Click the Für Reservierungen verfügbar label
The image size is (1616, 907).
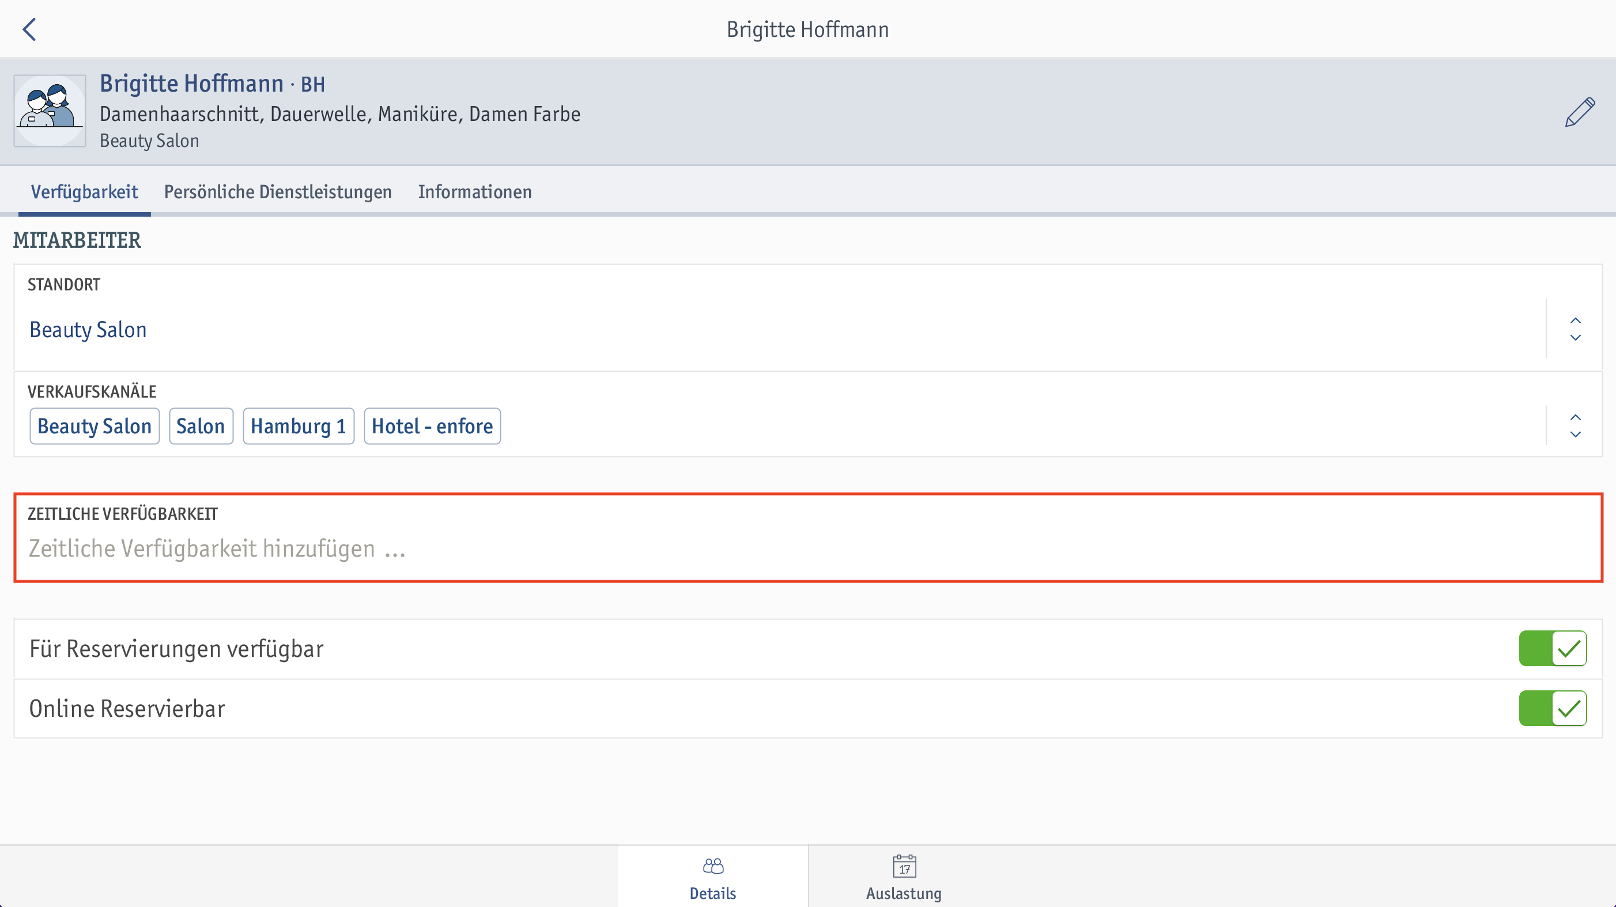coord(176,649)
